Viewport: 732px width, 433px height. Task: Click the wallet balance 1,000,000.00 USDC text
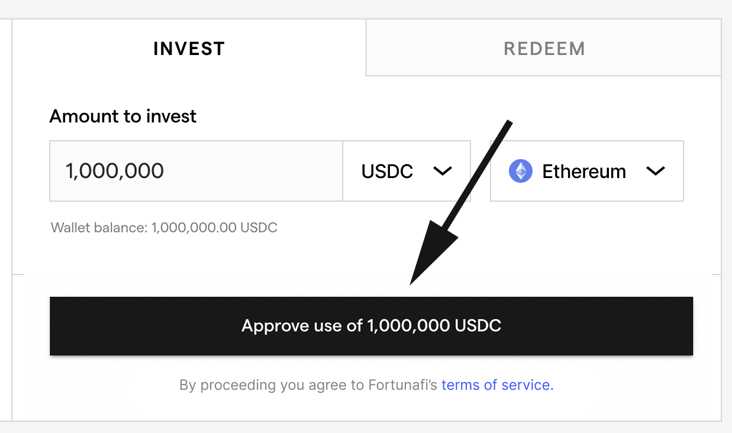coord(214,227)
